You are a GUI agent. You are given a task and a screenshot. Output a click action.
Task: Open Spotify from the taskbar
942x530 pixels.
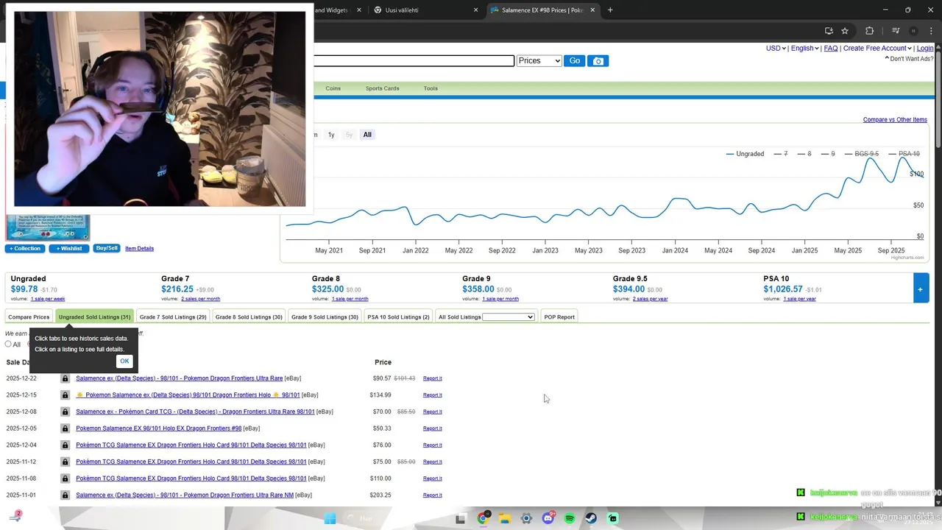pyautogui.click(x=570, y=518)
